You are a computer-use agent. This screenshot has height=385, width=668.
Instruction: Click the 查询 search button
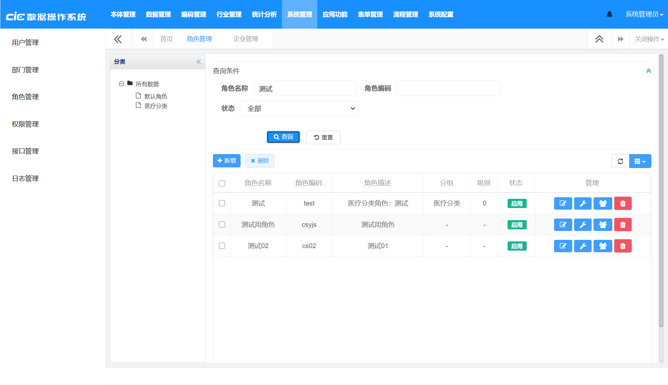click(283, 137)
